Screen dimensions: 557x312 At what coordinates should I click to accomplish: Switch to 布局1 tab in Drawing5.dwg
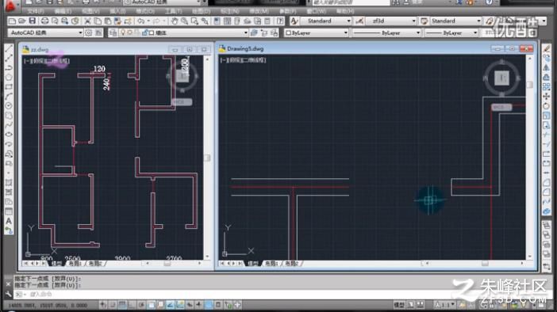tap(271, 264)
